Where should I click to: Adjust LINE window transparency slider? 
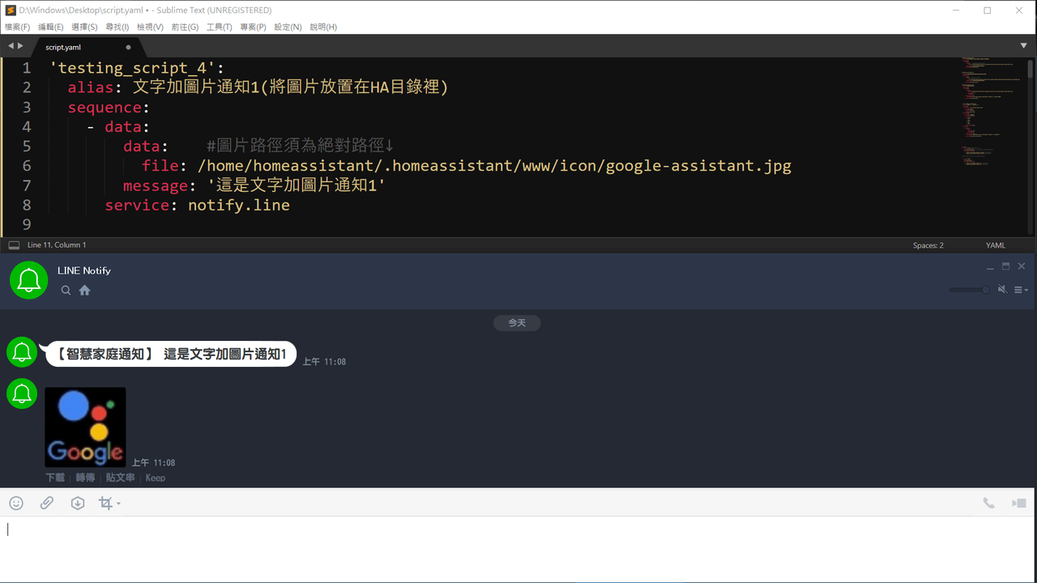[970, 290]
